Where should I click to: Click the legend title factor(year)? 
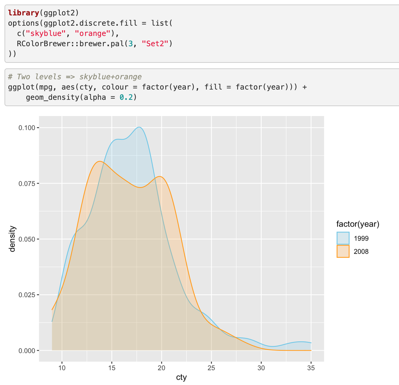point(358,224)
